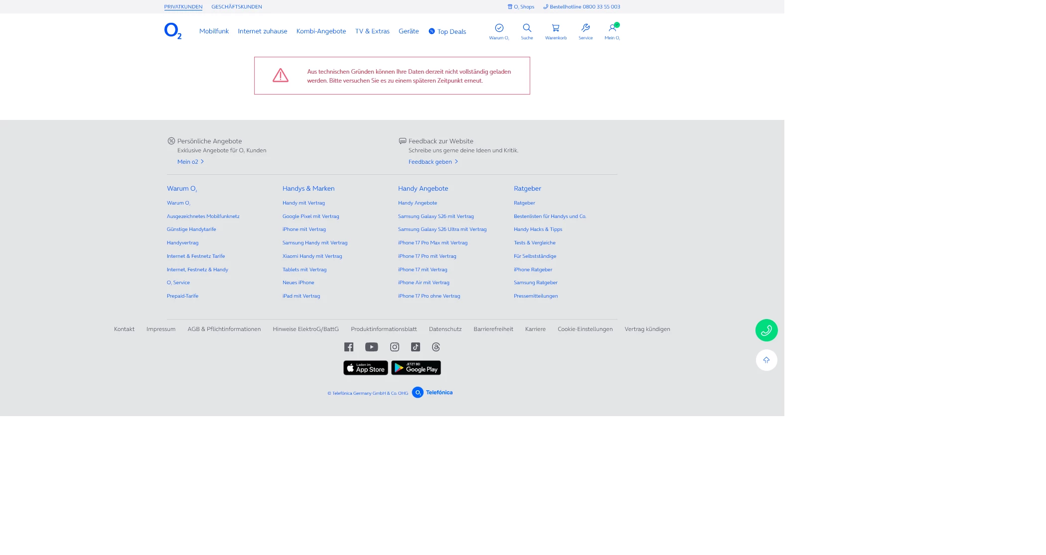This screenshot has height=555, width=1046.
Task: Click the O2 logo in header
Action: coord(172,31)
